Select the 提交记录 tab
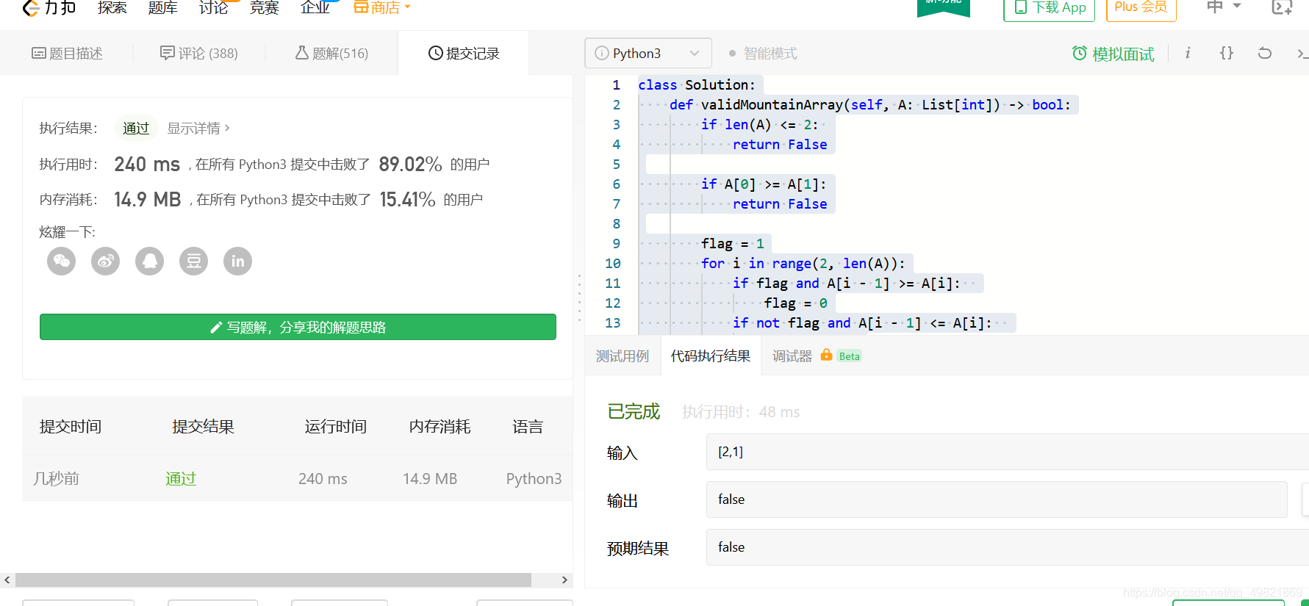This screenshot has width=1309, height=606. pyautogui.click(x=464, y=54)
